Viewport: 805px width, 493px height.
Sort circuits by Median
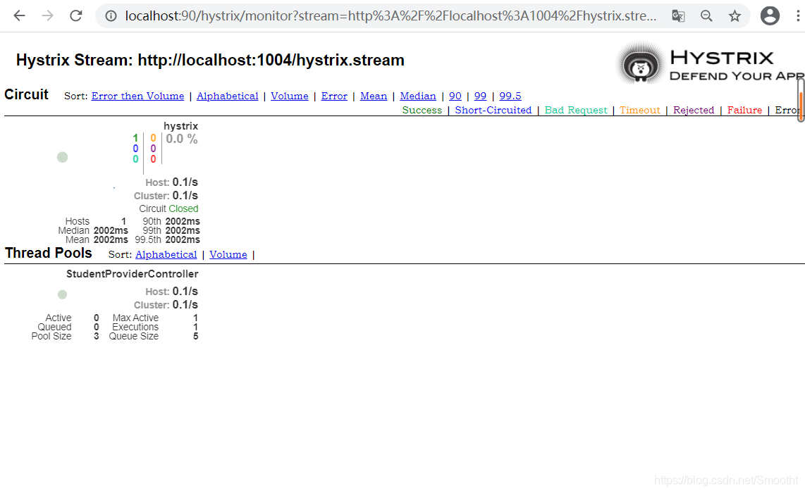418,96
